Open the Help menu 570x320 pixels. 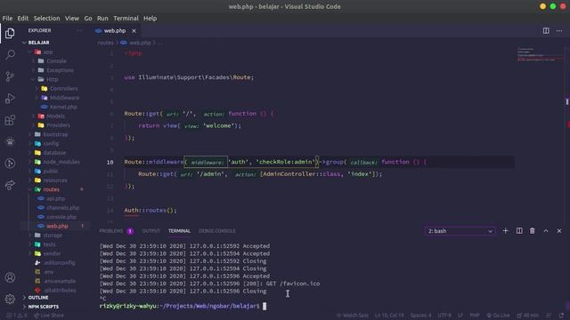coord(150,18)
